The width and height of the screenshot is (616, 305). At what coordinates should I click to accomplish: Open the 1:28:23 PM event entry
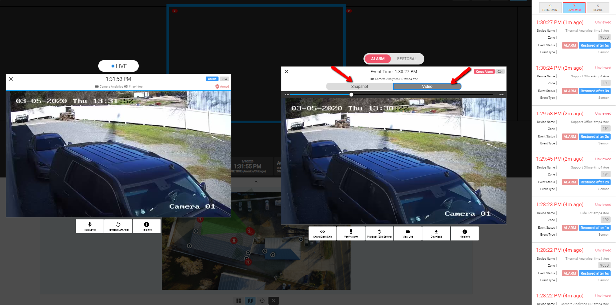pos(574,219)
